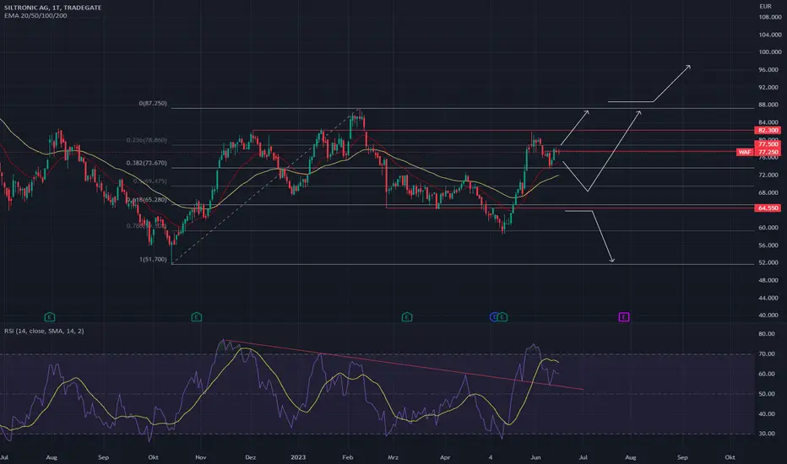Screen dimensions: 787x464
Task: Open the green earnings marker near Nov
Action: (196, 316)
